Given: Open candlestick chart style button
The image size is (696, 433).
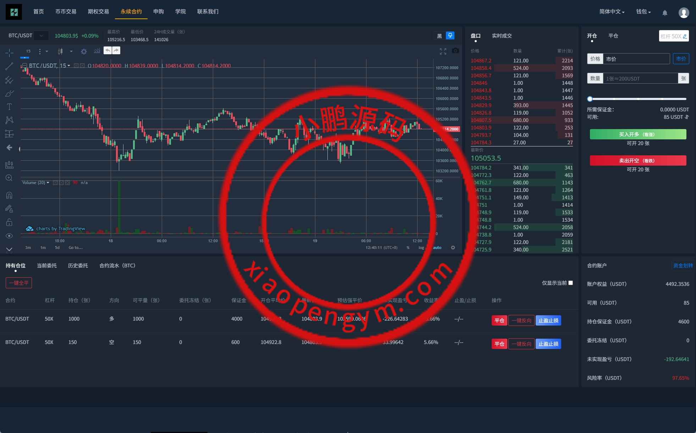Looking at the screenshot, I should pyautogui.click(x=60, y=51).
